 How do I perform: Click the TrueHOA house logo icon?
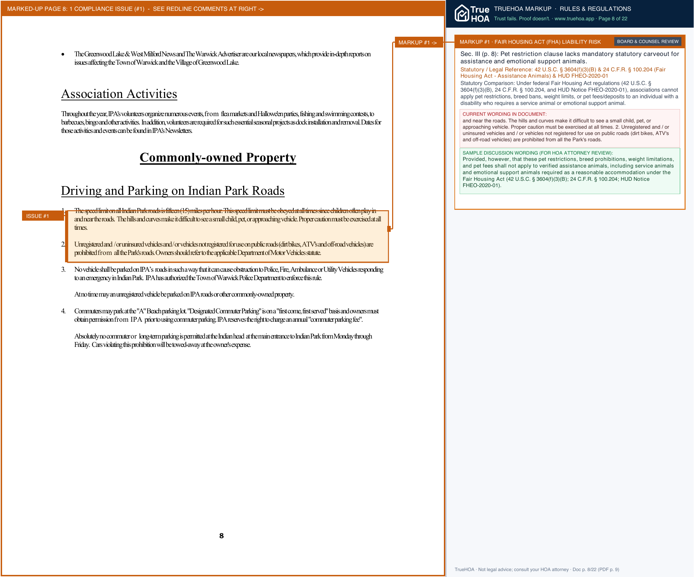(462, 13)
